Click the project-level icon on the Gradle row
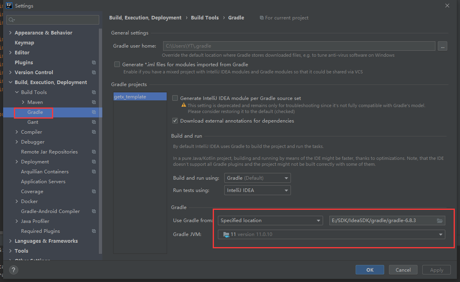Viewport: 460px width, 282px height. point(94,112)
